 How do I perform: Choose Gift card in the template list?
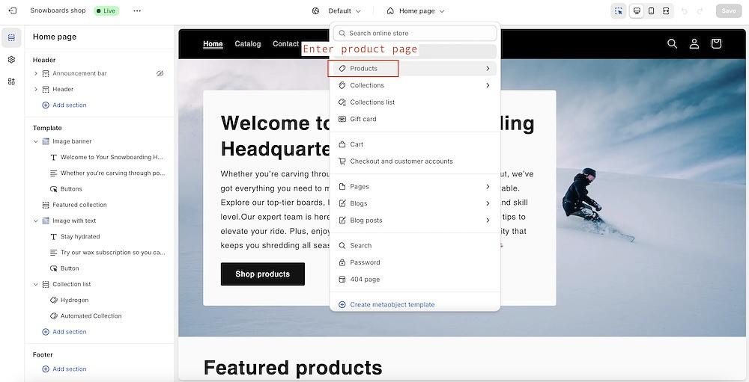(x=363, y=119)
